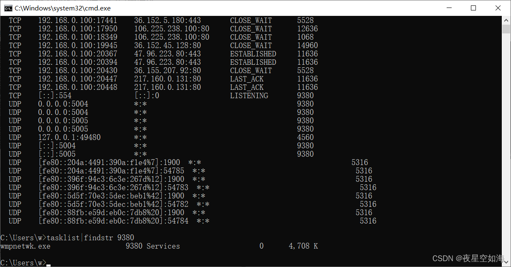Click PID value 1068
Image resolution: width=511 pixels, height=267 pixels.
305,37
